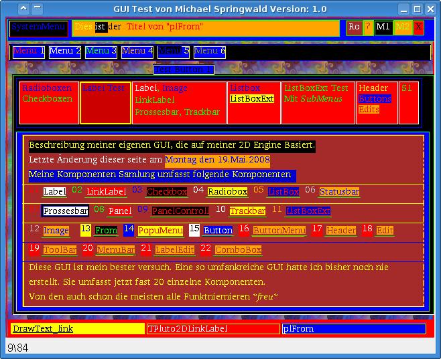Screen dimensions: 441x359
Task: Click the 'Test_Button 1' button
Action: tap(184, 70)
